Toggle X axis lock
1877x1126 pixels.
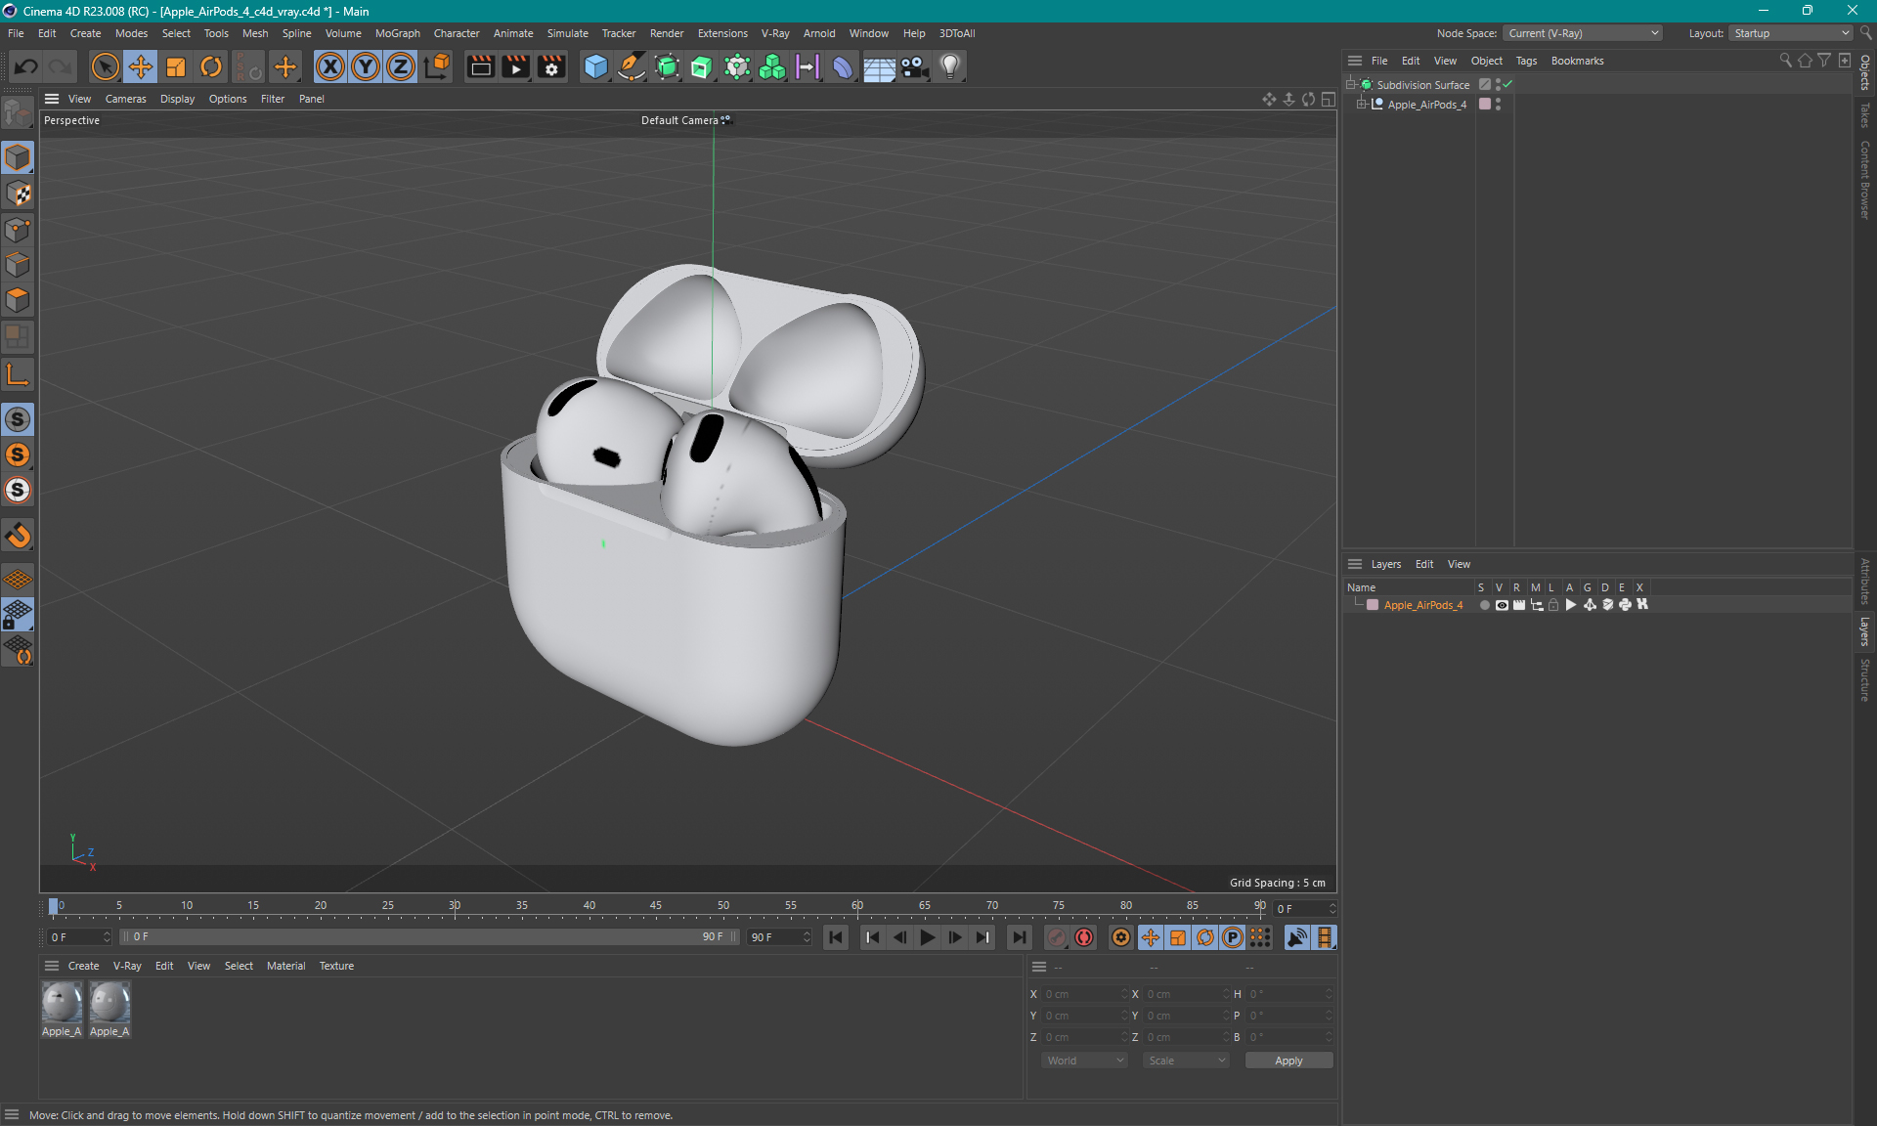click(x=330, y=66)
